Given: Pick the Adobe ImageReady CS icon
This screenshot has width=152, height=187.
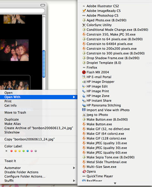Looking at the screenshot, I should point(84,11).
